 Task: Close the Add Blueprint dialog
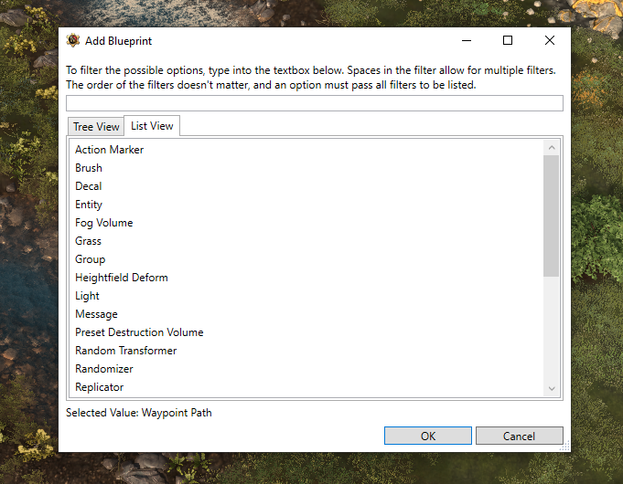550,40
